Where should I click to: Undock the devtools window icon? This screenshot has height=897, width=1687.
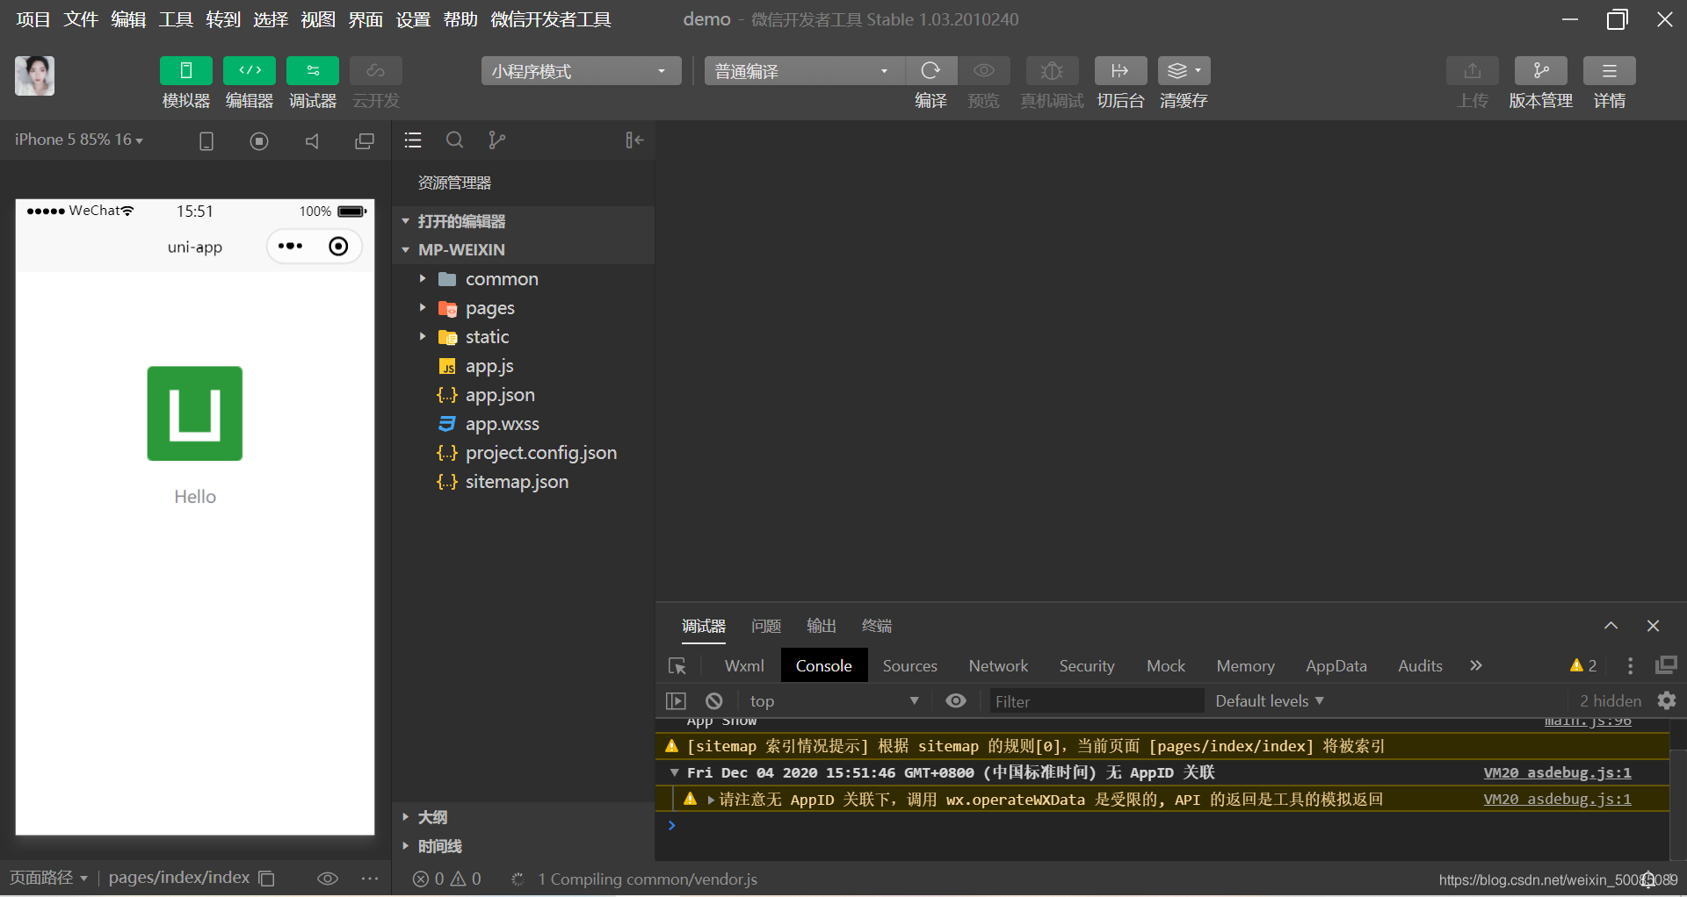[x=1666, y=665]
